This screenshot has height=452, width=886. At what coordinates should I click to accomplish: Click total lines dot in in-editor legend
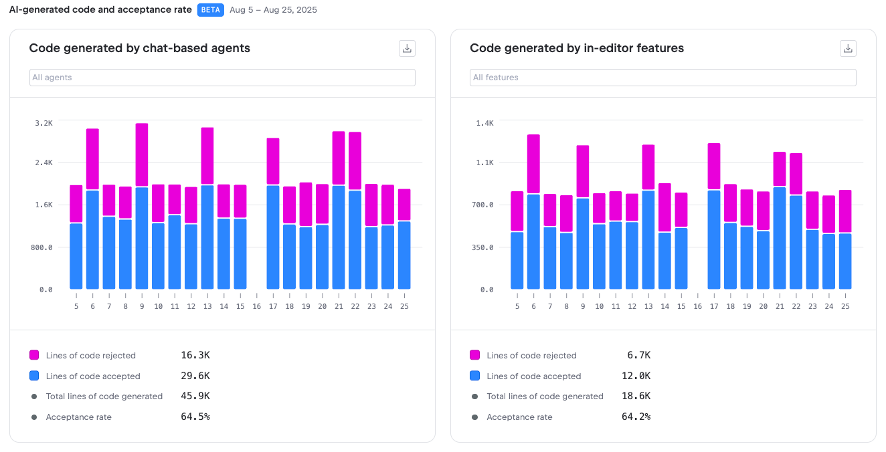click(475, 397)
